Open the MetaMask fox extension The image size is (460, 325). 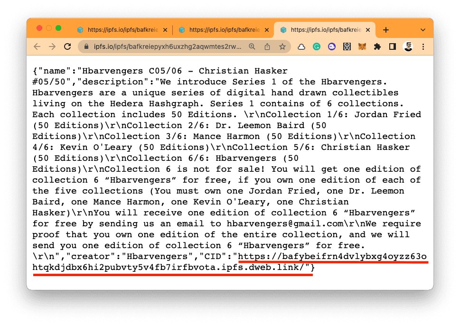pos(362,46)
